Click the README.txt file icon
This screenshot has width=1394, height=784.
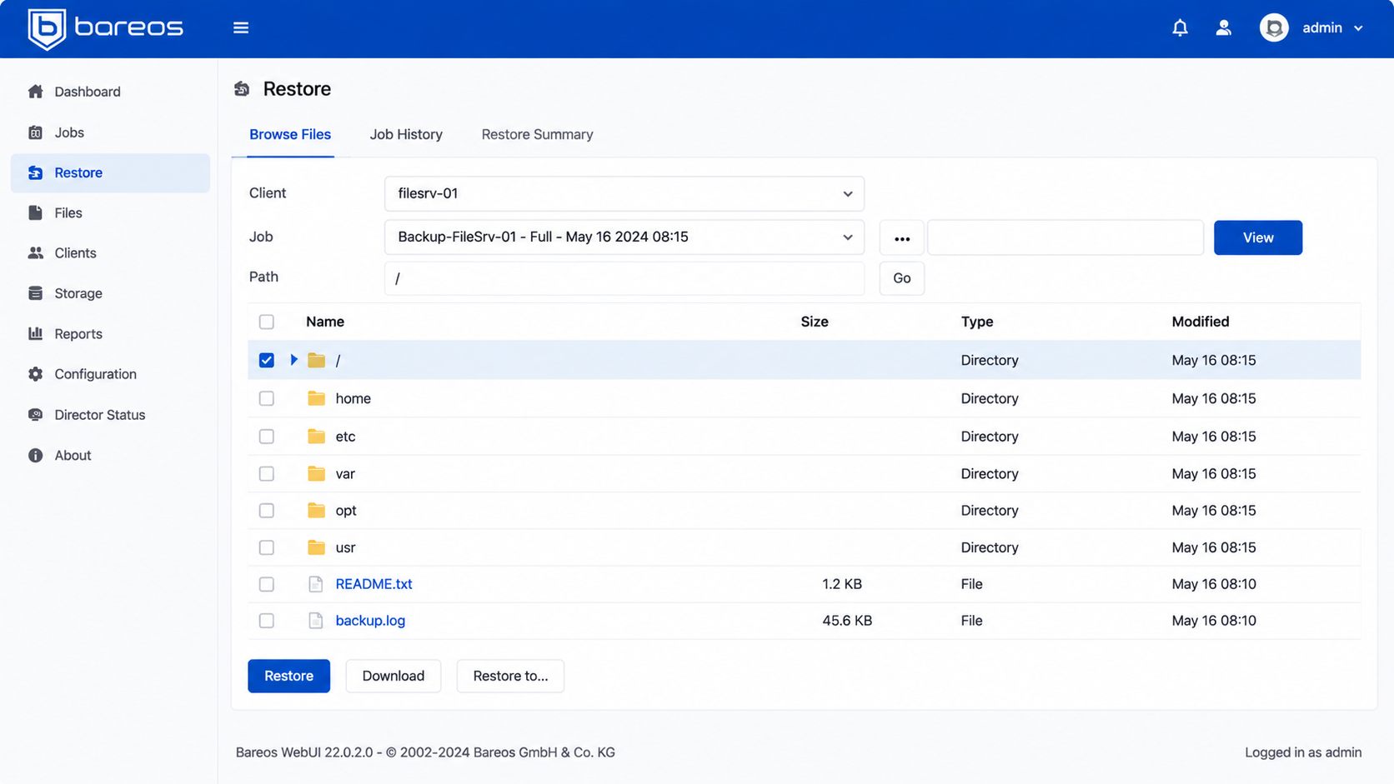316,584
